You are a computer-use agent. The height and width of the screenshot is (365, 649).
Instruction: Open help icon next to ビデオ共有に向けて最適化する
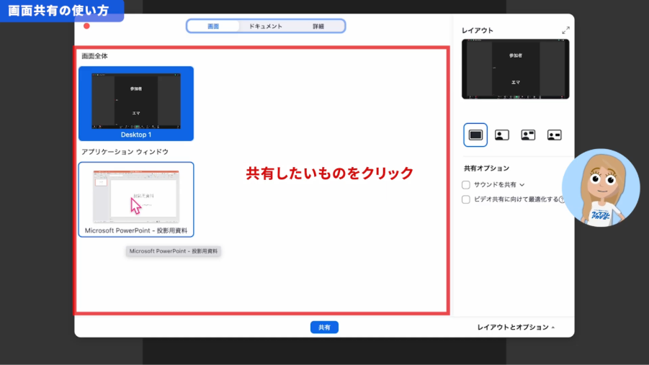[x=562, y=199]
